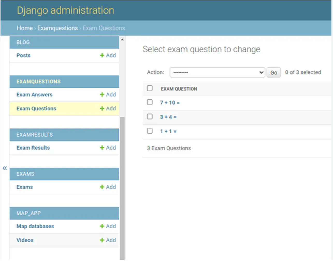Collapse the sidebar with the double chevron
The width and height of the screenshot is (333, 261).
pos(5,168)
